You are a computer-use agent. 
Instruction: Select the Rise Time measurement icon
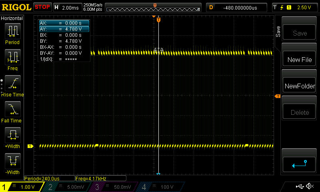coord(12,83)
